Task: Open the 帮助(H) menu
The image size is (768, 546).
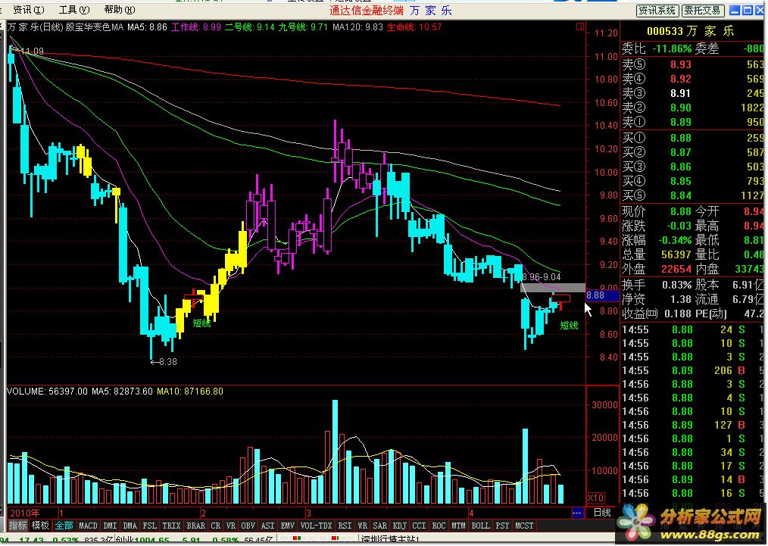Action: click(120, 10)
